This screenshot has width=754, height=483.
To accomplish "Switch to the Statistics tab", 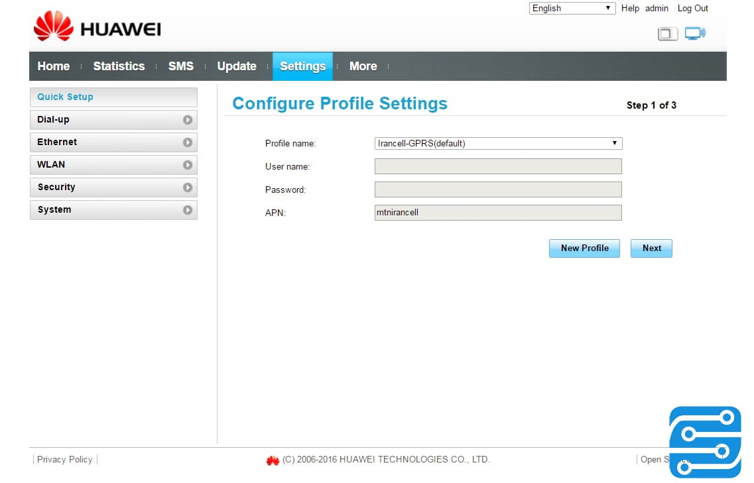I will (x=119, y=66).
